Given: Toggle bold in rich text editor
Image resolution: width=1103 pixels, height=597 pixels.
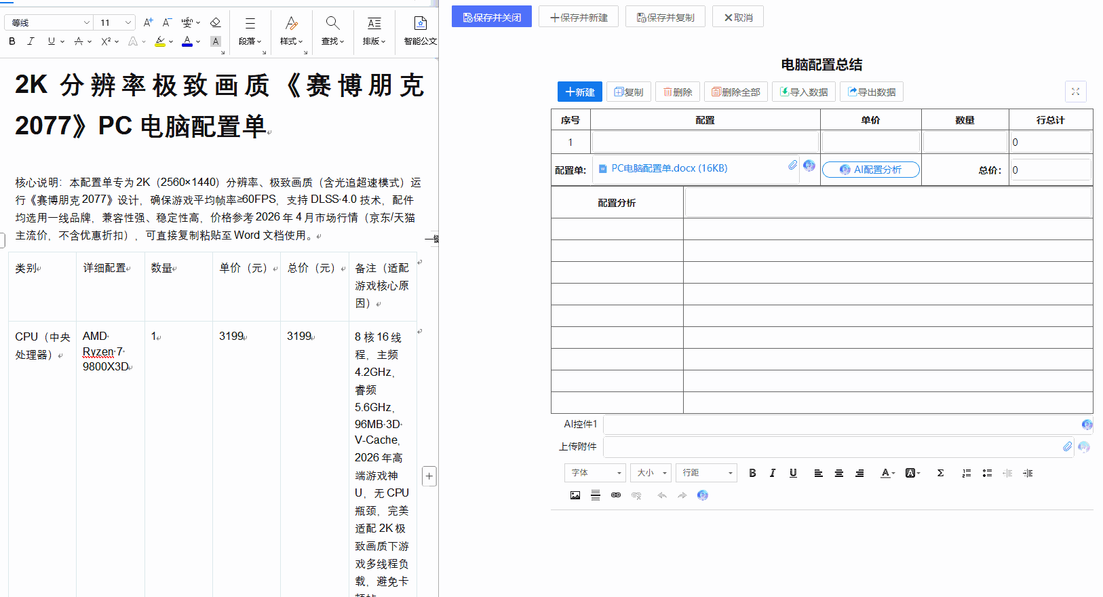Looking at the screenshot, I should click(752, 473).
